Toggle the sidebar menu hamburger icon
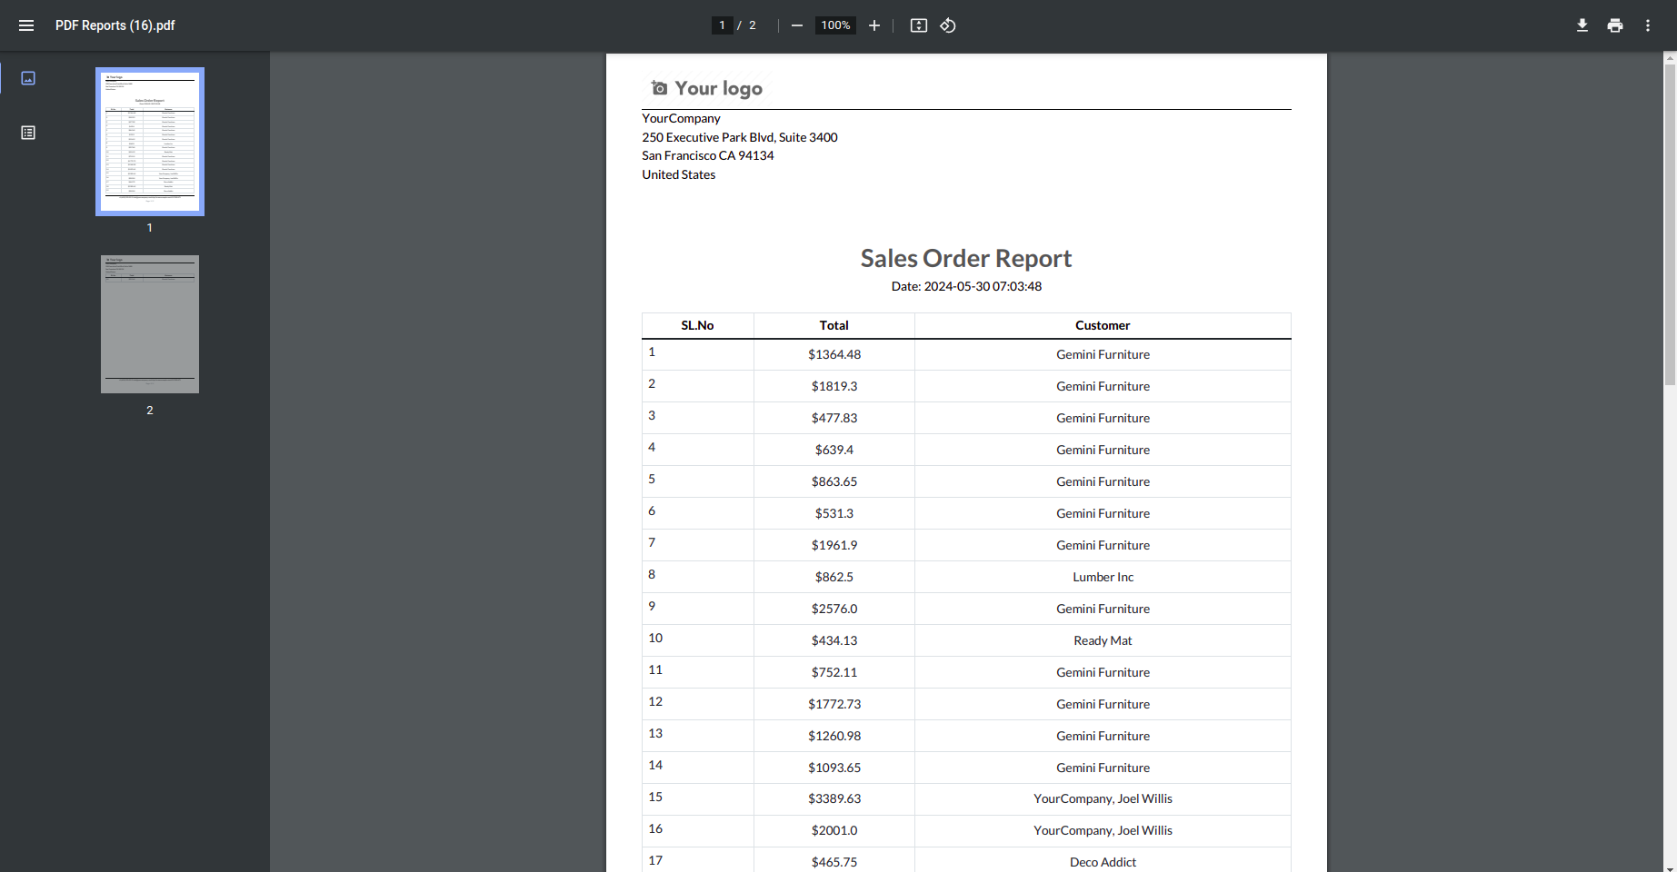Image resolution: width=1677 pixels, height=872 pixels. coord(26,25)
